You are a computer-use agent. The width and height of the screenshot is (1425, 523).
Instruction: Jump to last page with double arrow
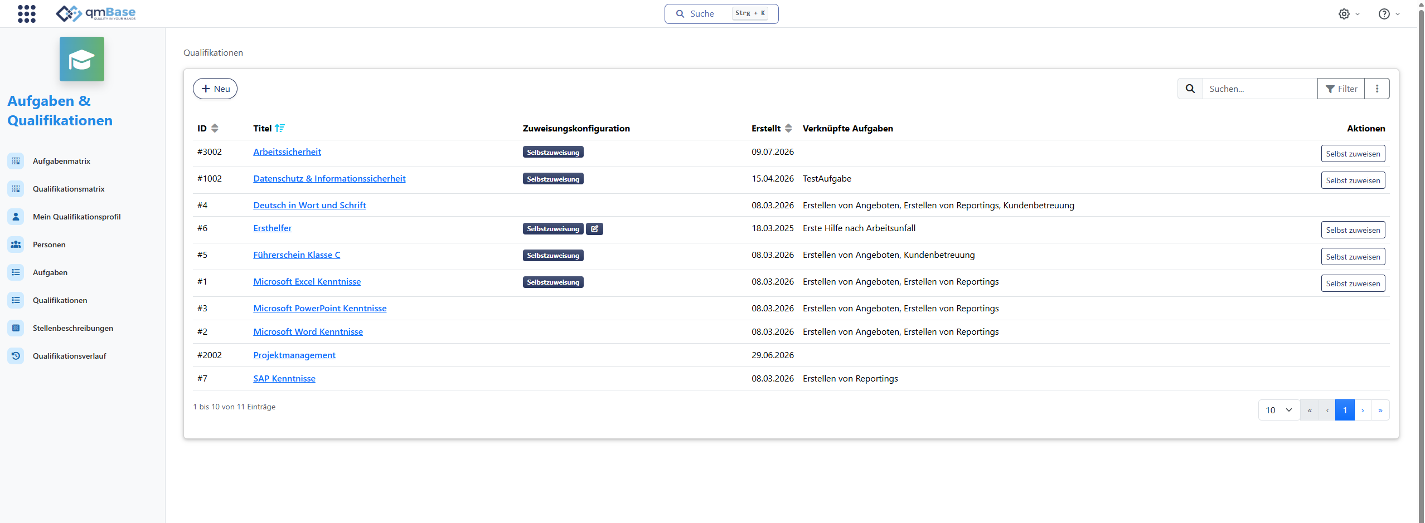coord(1380,410)
